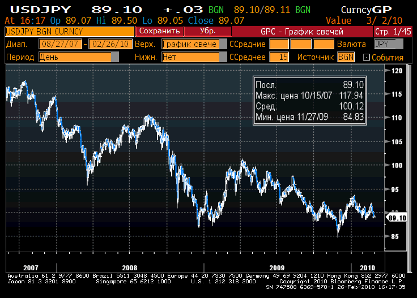Viewport: 417px width, 298px height.
Task: Click the start date field 08/27/07
Action: coord(60,44)
